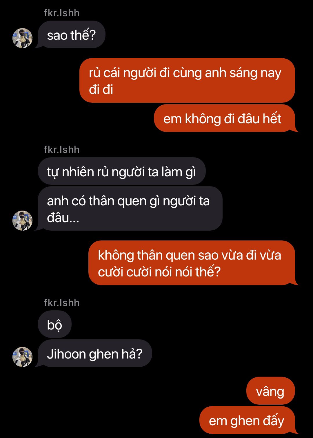The image size is (313, 438).
Task: Tap the avatar beside "Jihoon ghen hả?" message
Action: click(22, 357)
